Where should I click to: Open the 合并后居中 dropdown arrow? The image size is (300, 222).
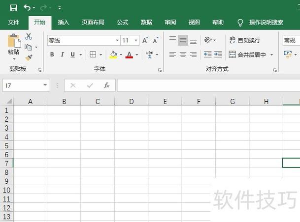pyautogui.click(x=271, y=55)
